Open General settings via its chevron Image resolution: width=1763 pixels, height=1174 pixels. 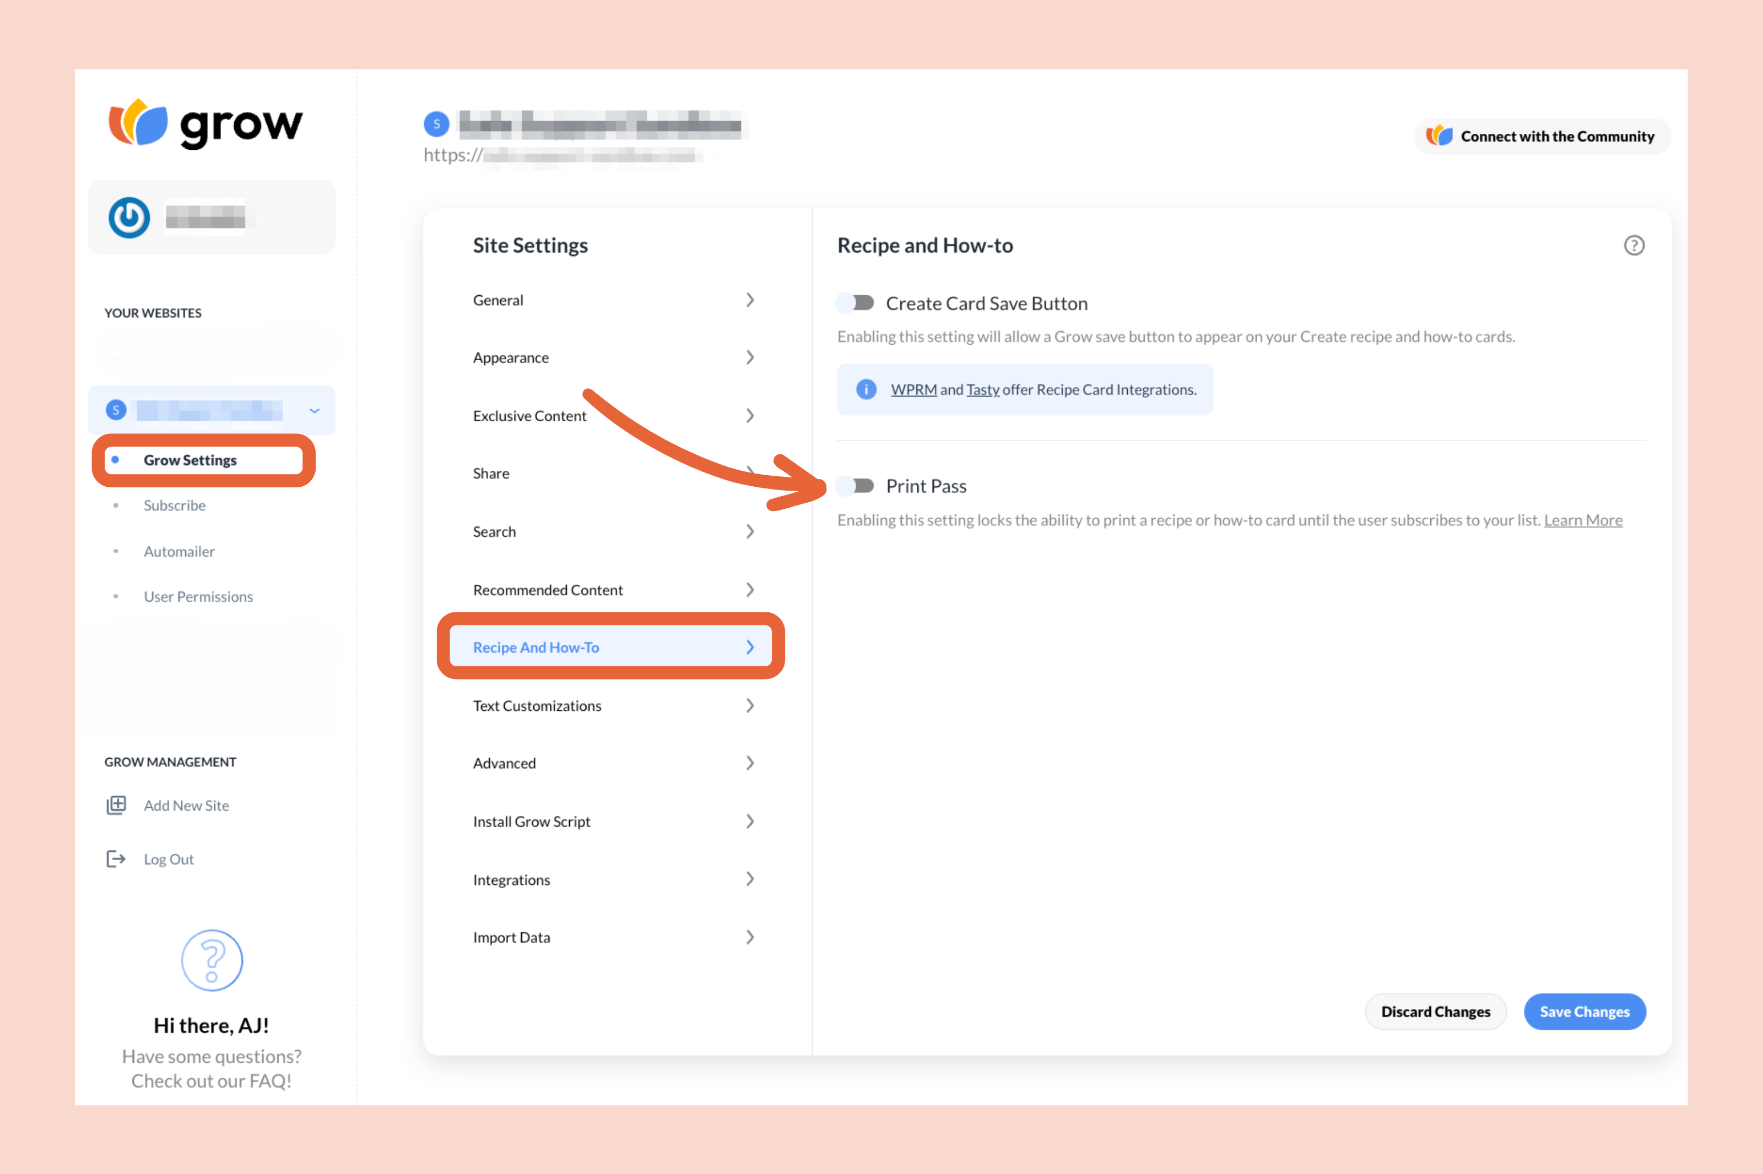[750, 300]
